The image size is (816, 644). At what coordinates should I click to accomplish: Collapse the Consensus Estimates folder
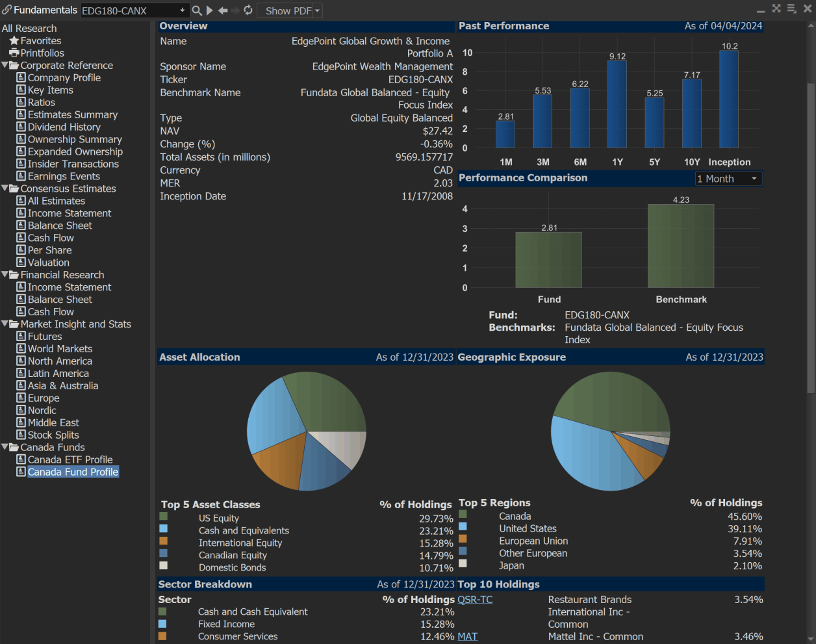(x=5, y=188)
